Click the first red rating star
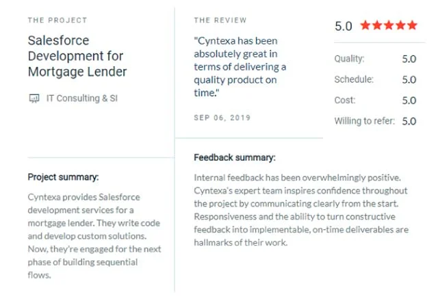This screenshot has width=436, height=299. coord(365,26)
